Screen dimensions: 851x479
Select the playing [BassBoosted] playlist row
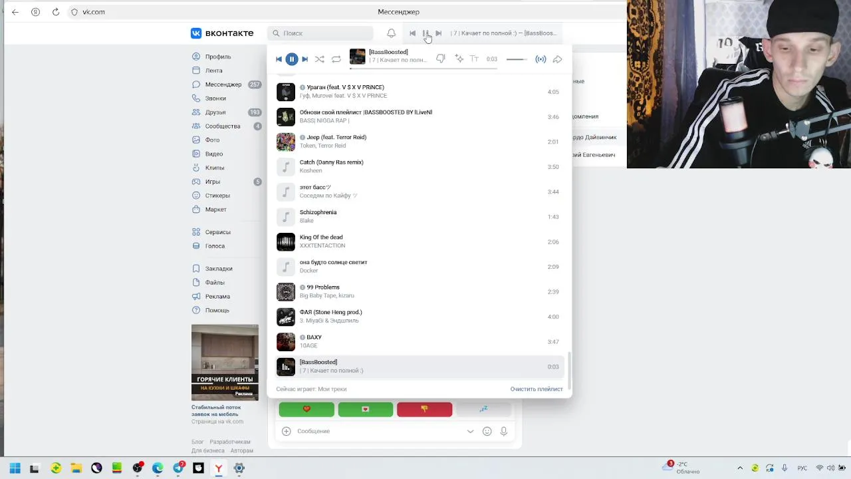(419, 367)
